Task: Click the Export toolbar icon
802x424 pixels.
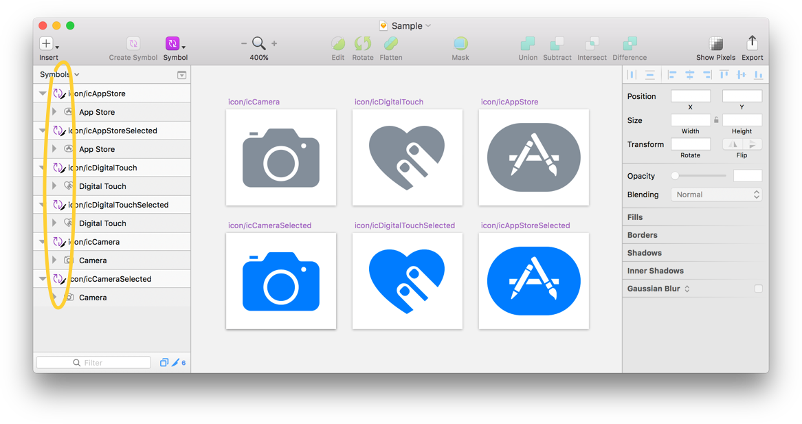Action: 752,43
